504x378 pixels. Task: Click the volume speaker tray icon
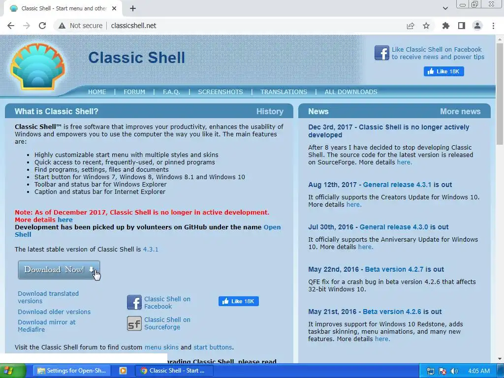click(x=454, y=371)
